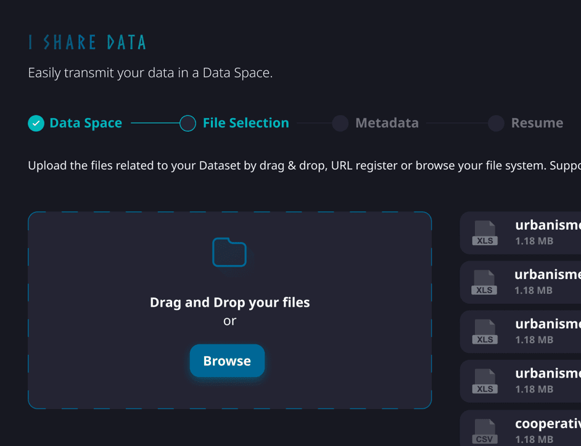This screenshot has width=581, height=446.
Task: Select the File Selection step circle
Action: point(187,123)
